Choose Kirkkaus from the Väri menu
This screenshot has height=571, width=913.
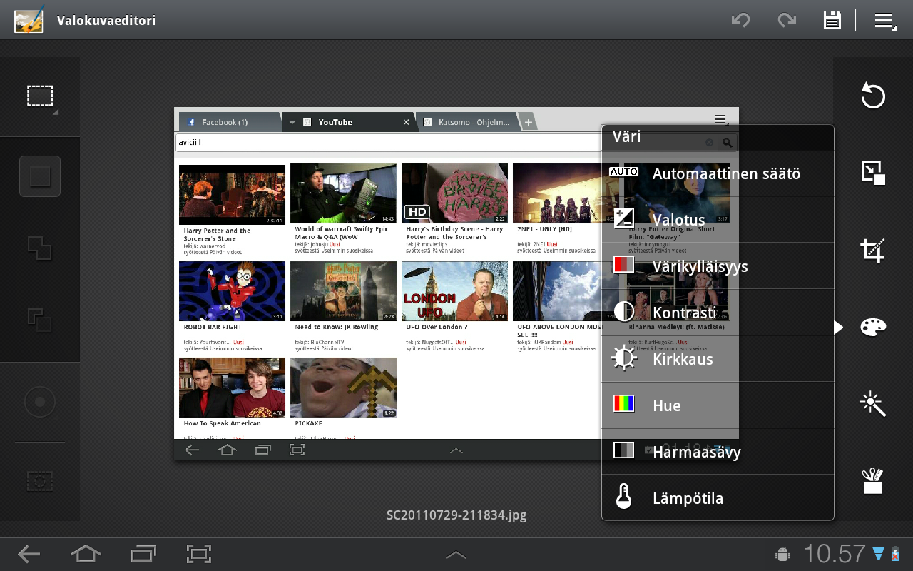(718, 359)
